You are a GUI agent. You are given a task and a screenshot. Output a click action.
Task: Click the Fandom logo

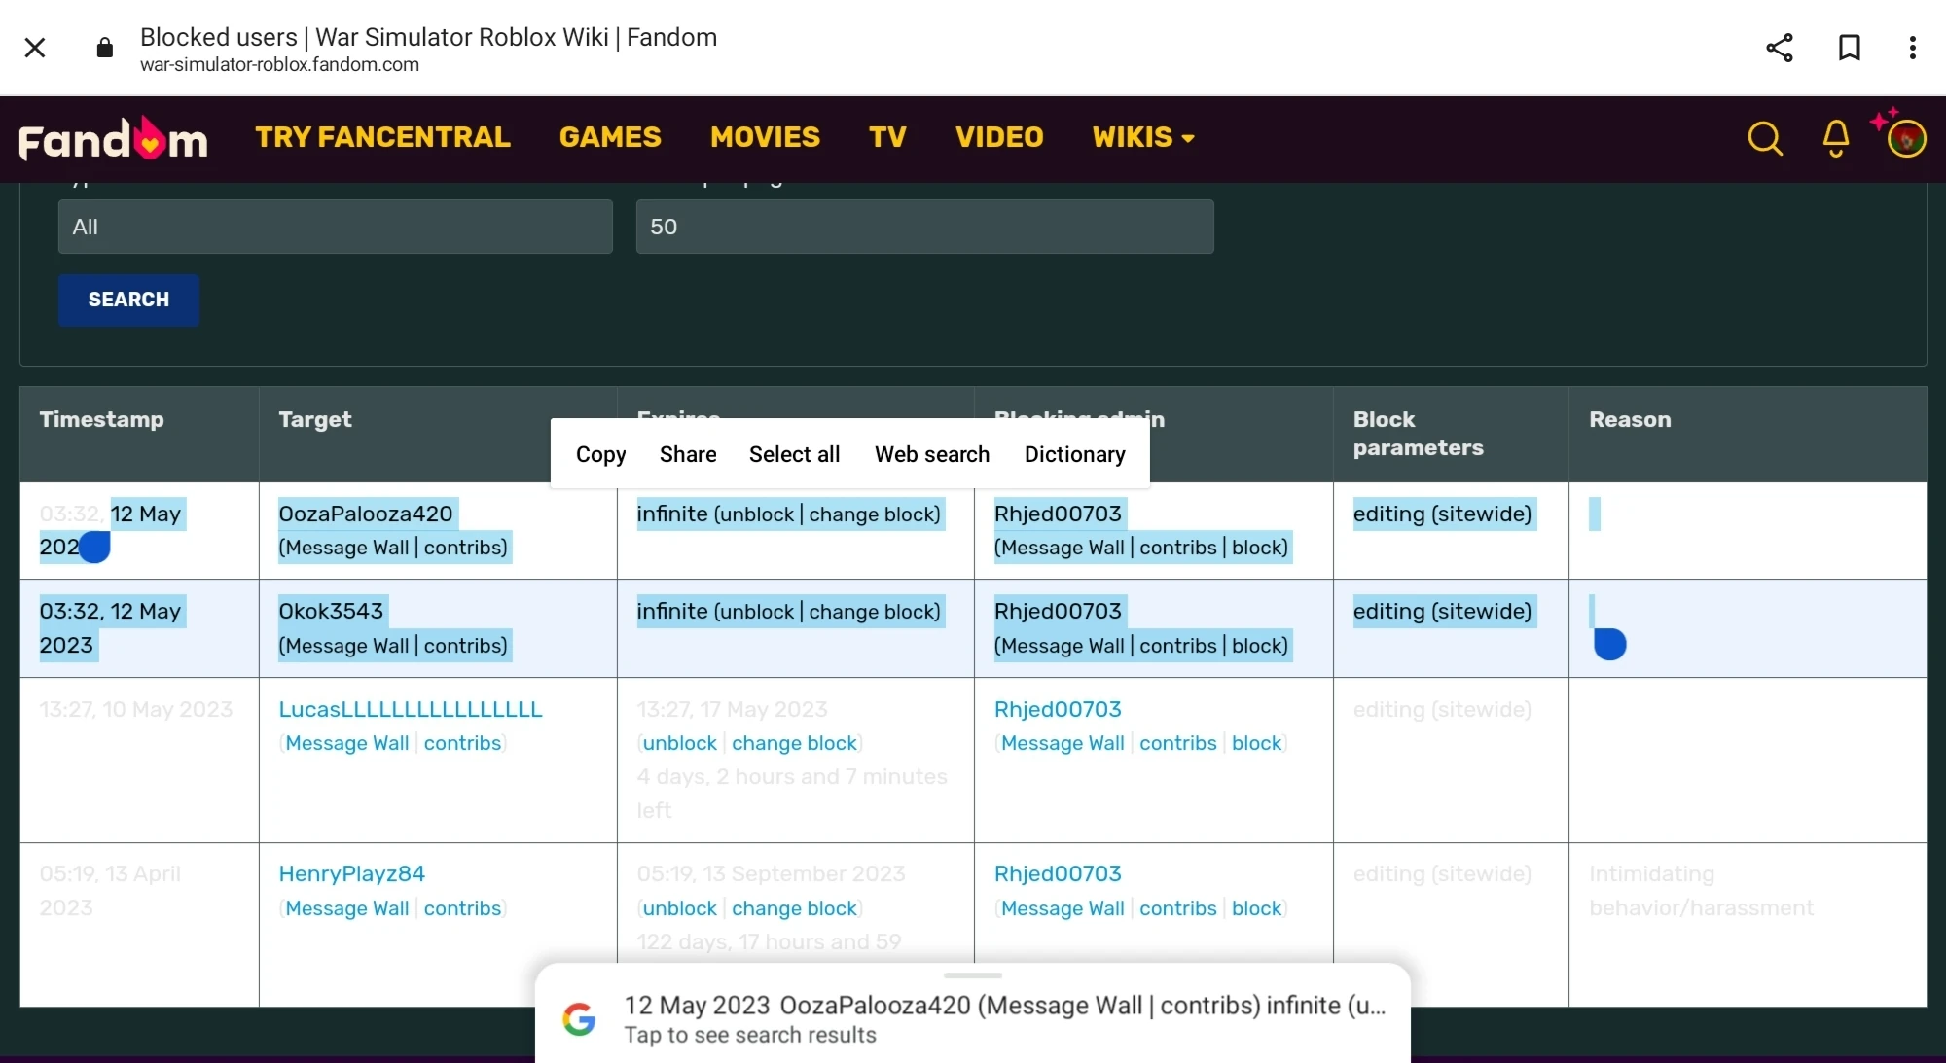click(113, 139)
